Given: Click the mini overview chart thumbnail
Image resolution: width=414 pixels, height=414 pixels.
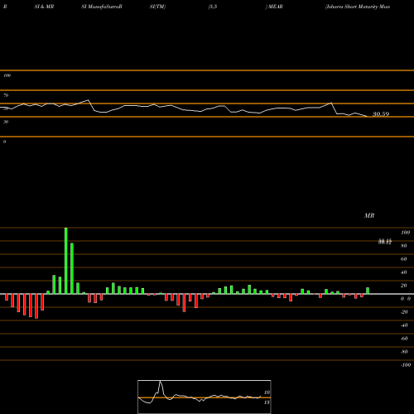Looking at the screenshot, I should pyautogui.click(x=205, y=397).
